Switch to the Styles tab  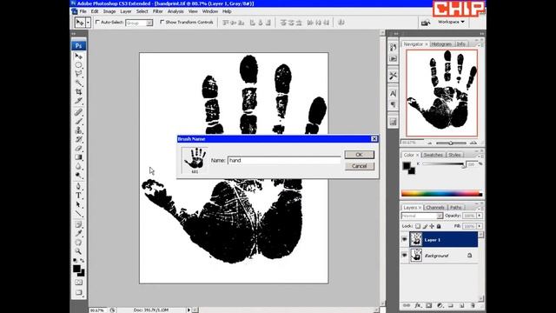454,155
